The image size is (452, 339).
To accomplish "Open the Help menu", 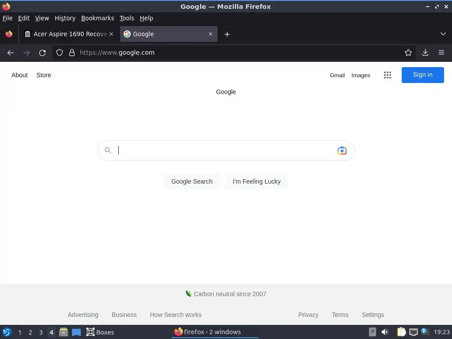I will [x=147, y=18].
